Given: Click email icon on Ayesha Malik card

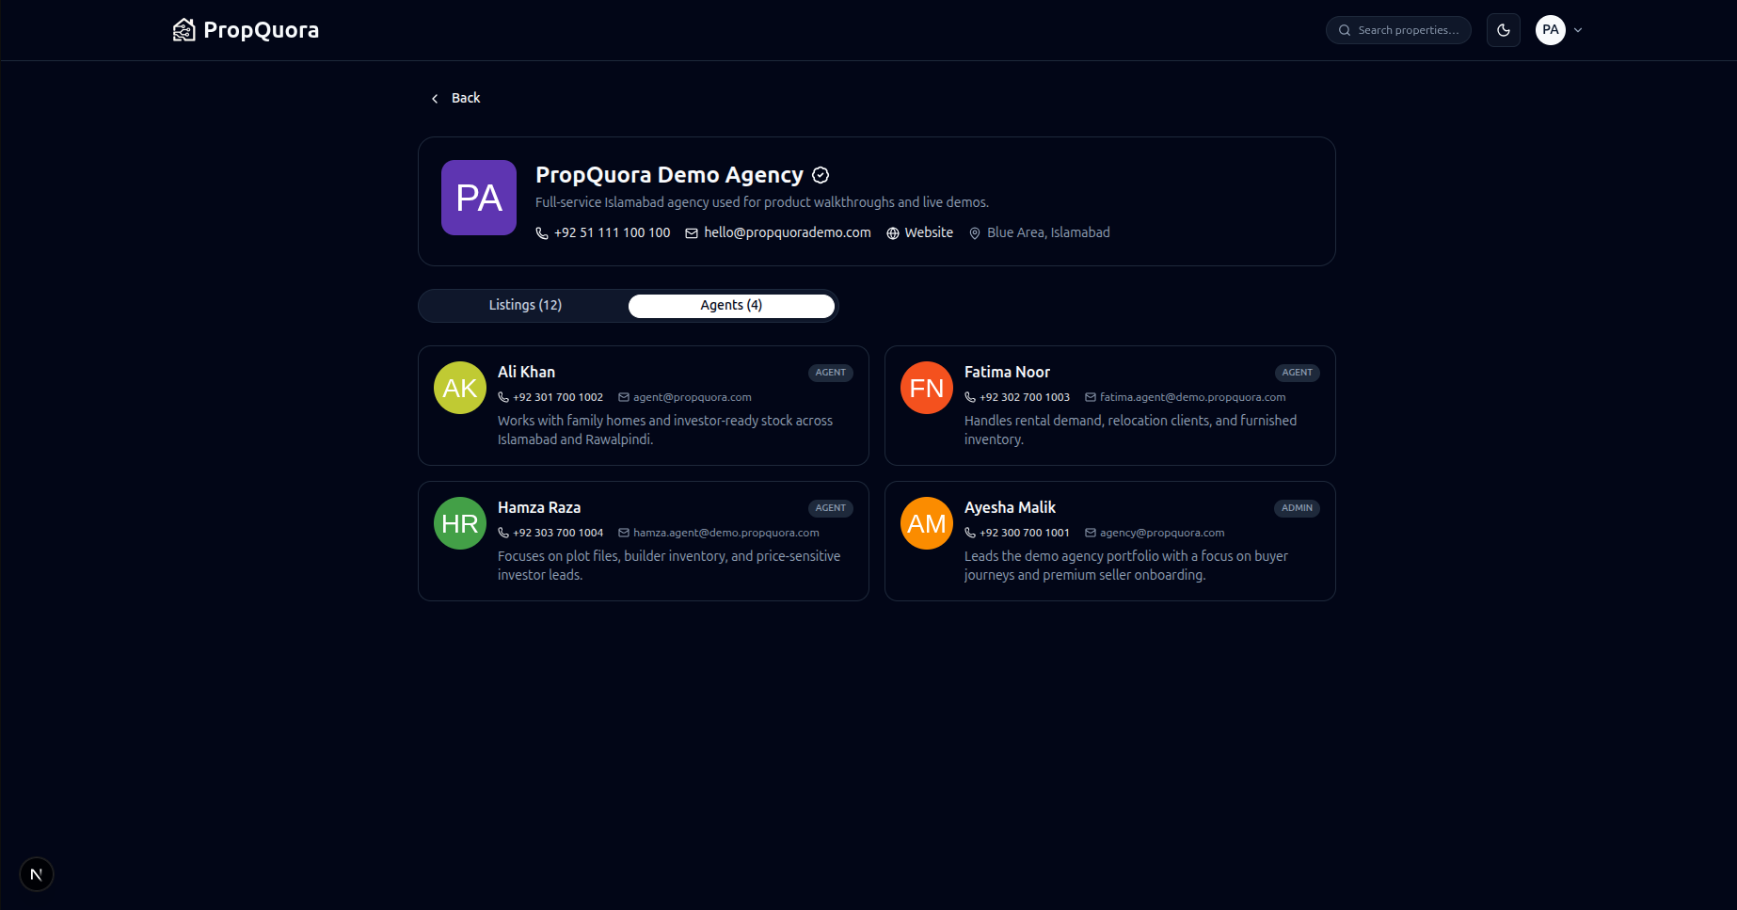Looking at the screenshot, I should [1091, 533].
